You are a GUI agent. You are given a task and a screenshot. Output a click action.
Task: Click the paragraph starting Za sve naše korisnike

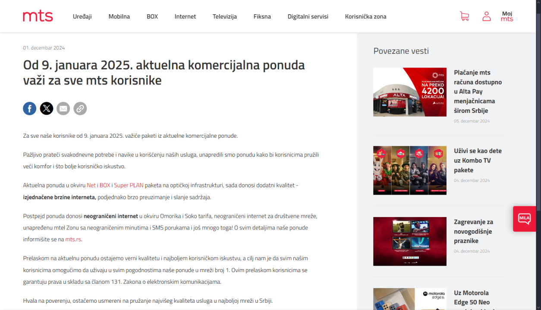point(130,136)
